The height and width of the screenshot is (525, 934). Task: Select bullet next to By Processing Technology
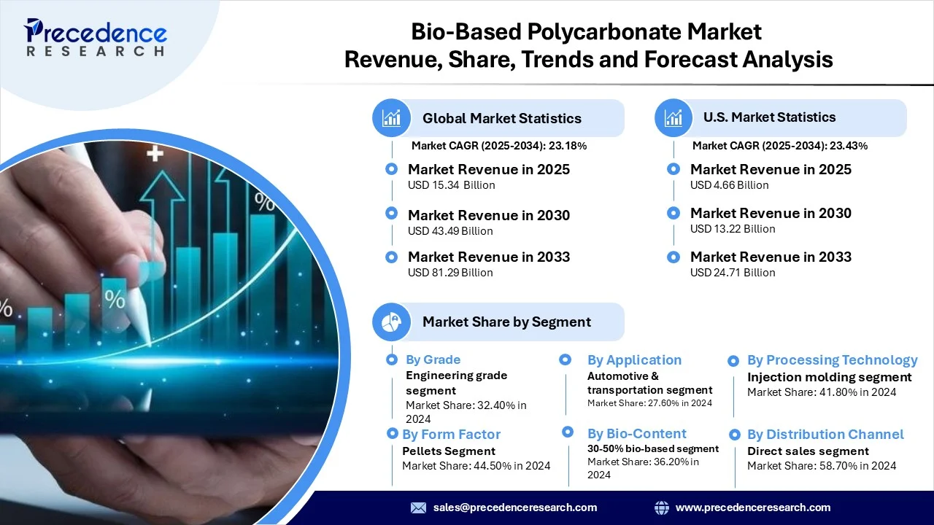click(734, 360)
